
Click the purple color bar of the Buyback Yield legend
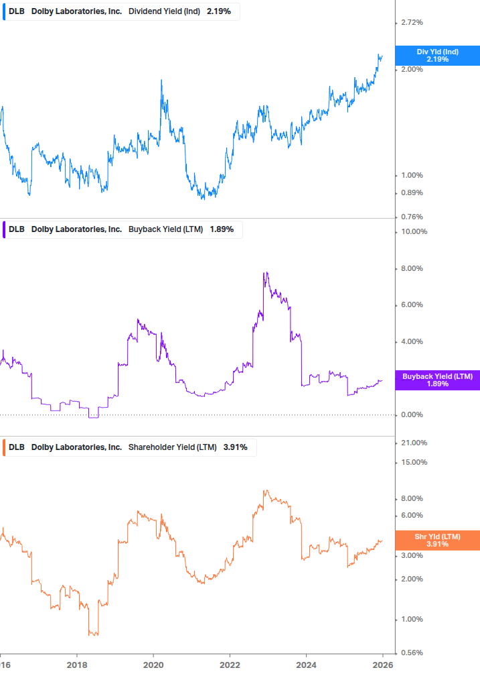[x=4, y=229]
